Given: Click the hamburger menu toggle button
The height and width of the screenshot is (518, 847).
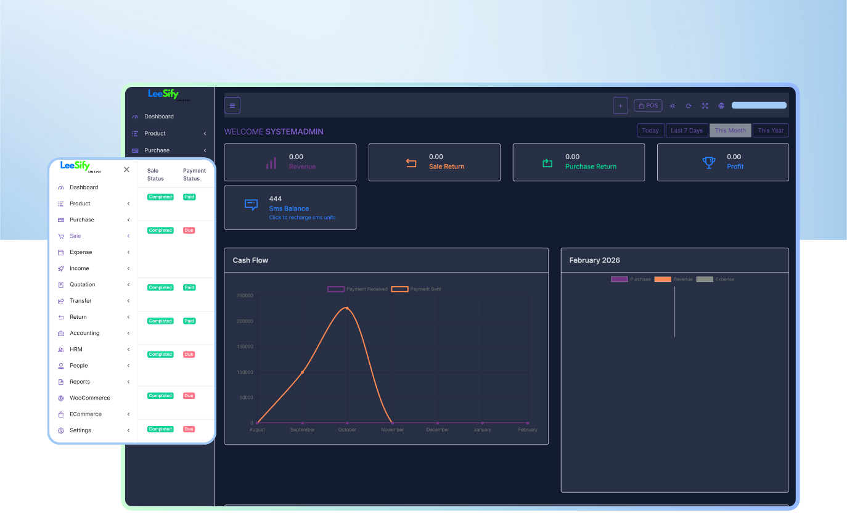Looking at the screenshot, I should point(232,105).
